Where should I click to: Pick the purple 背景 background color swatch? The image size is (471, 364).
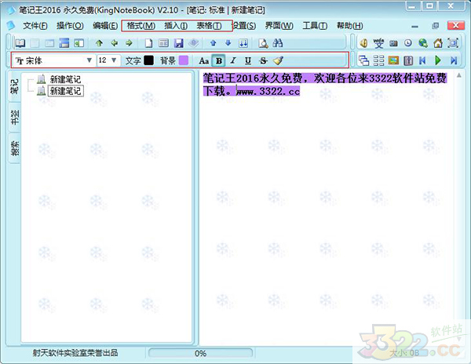coord(184,60)
